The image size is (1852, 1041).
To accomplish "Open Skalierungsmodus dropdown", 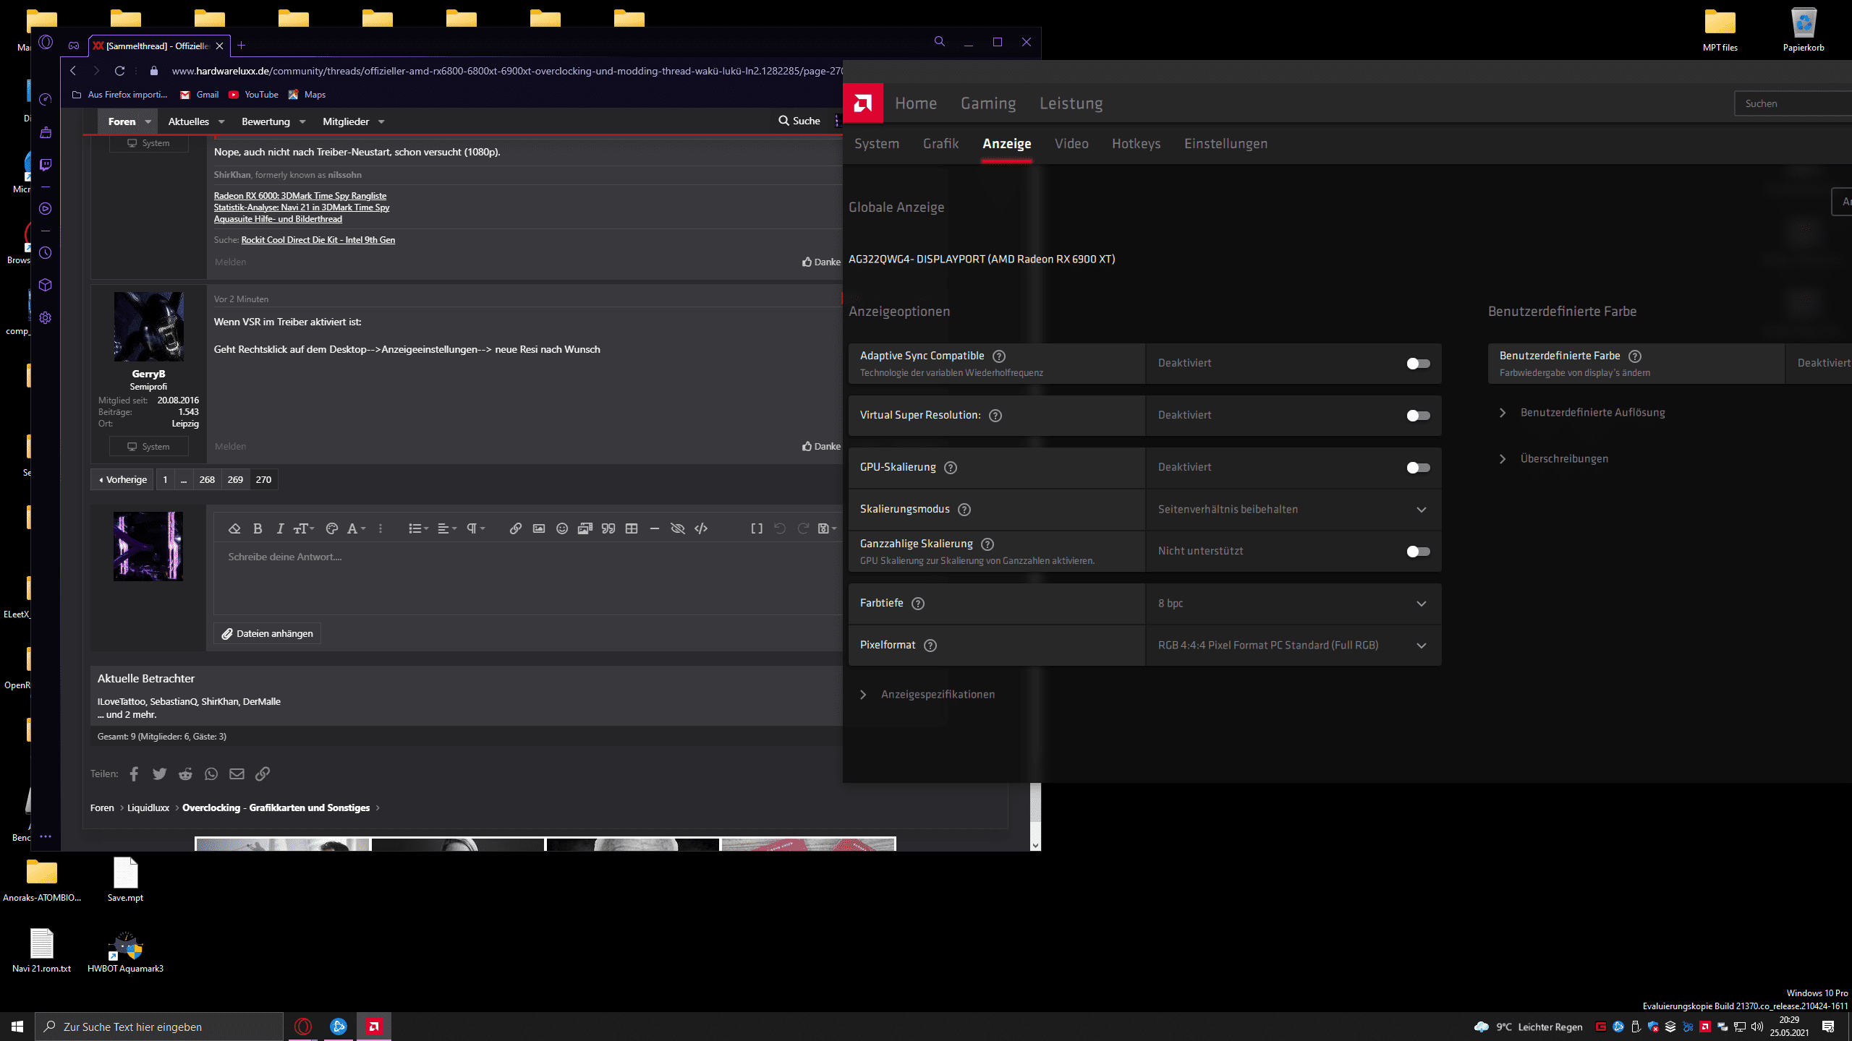I will [1294, 510].
